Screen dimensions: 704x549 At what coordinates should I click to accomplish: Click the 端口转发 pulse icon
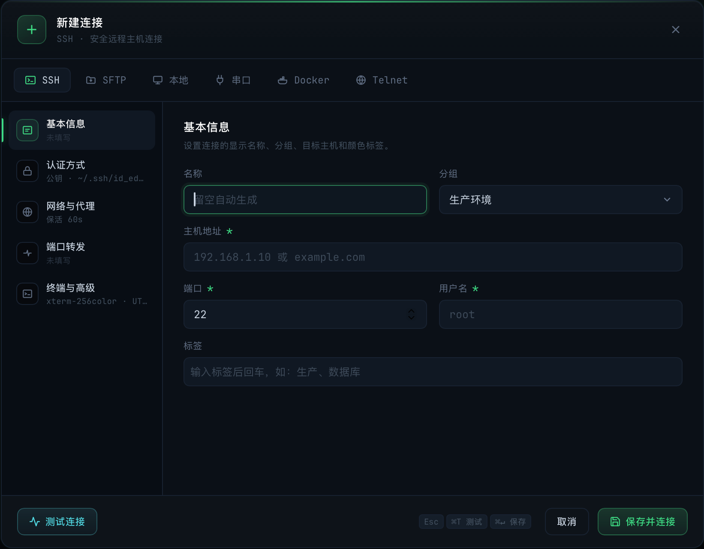[27, 253]
